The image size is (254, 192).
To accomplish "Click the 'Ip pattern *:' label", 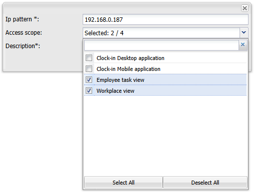I will [x=22, y=19].
